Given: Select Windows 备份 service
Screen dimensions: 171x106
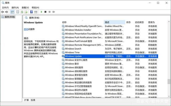Looking at the screenshot, I should point(110,63).
